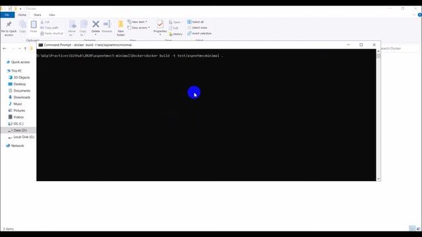Viewport: 422px width, 237px height.
Task: Switch to large icons view in status bar
Action: pos(418,228)
